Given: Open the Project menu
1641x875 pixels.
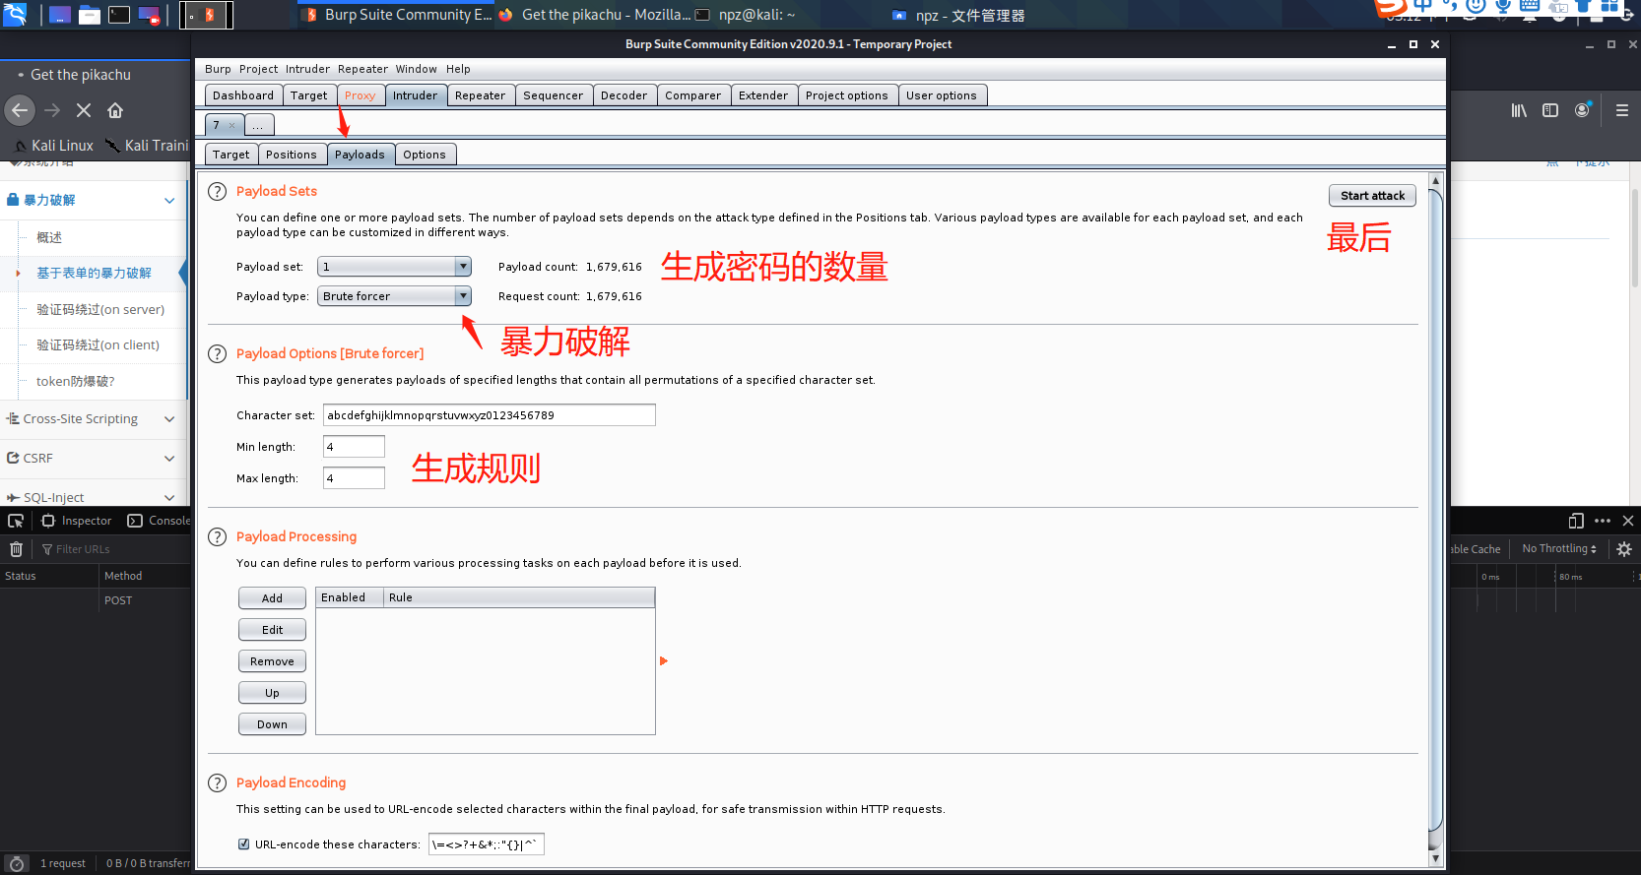Looking at the screenshot, I should (258, 69).
